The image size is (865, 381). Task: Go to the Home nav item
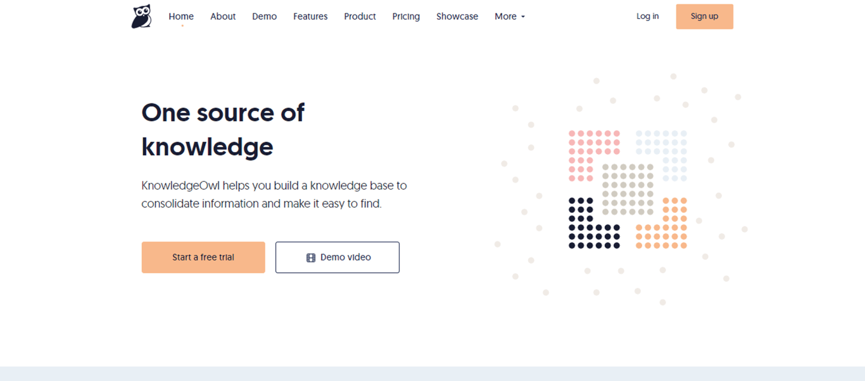point(181,16)
